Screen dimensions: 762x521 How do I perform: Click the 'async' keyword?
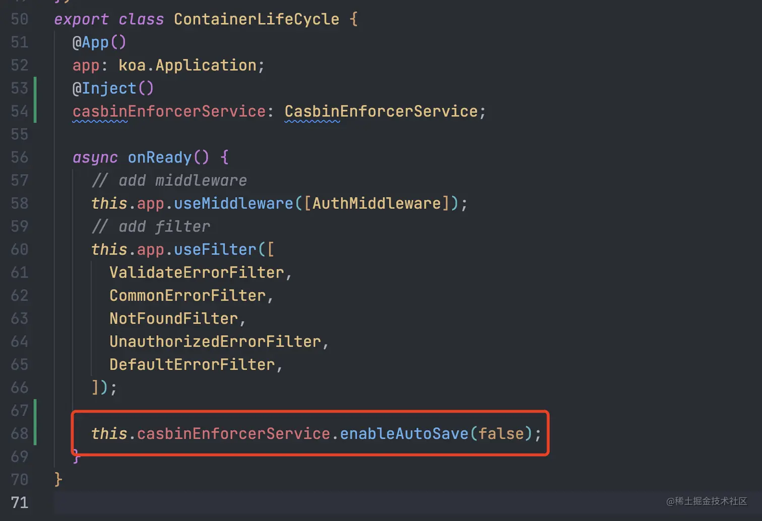(95, 158)
